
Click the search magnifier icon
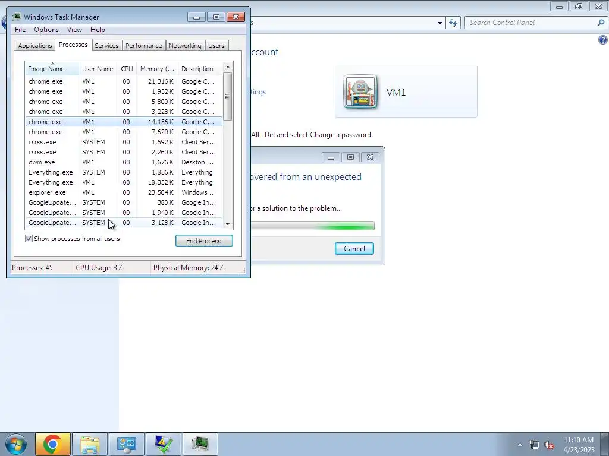coord(601,23)
